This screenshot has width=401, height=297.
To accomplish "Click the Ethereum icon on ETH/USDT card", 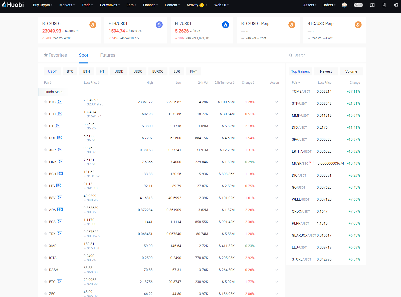I will (x=159, y=25).
